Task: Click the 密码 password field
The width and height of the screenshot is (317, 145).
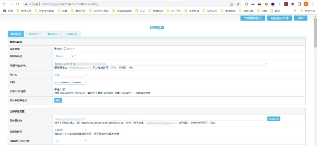Action: [70, 82]
